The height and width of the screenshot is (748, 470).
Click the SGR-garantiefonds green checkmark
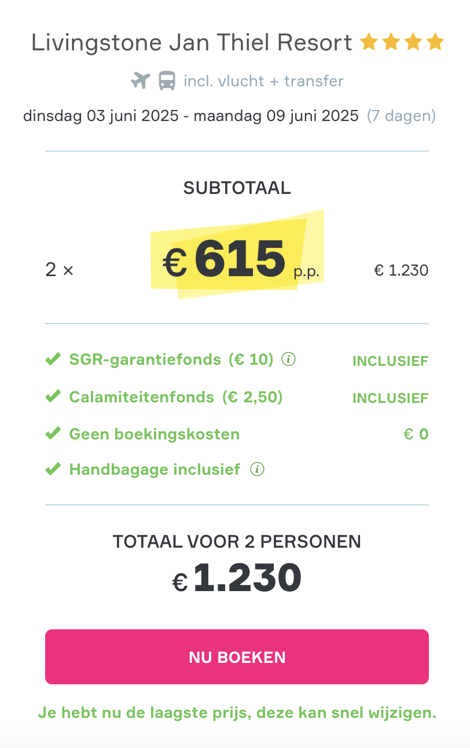point(53,360)
